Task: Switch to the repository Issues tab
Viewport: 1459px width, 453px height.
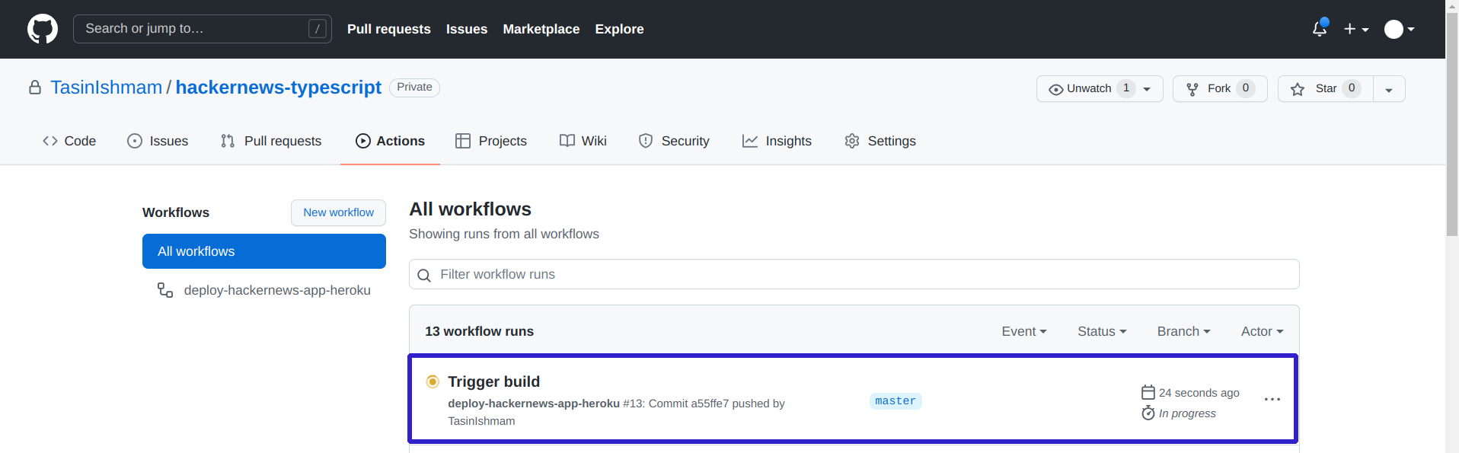Action: pos(158,141)
